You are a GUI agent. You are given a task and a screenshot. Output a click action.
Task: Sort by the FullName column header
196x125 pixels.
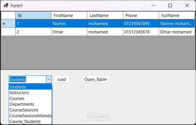pos(177,16)
